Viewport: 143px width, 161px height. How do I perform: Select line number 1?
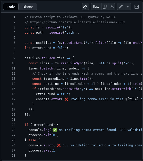14,17
